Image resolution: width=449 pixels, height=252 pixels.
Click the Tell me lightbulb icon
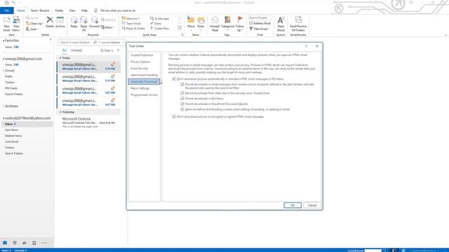tap(95, 10)
